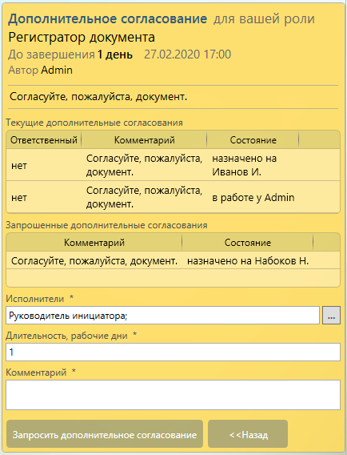The height and width of the screenshot is (455, 347).
Task: Click 'Запросить дополнительное согласование' button
Action: pos(105,434)
